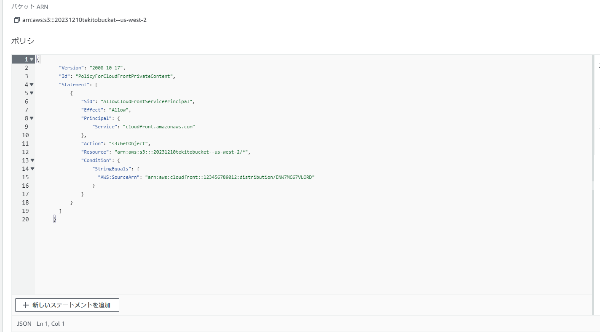Click line number 20 in the gutter
Screen dimensions: 600x332
[x=25, y=219]
